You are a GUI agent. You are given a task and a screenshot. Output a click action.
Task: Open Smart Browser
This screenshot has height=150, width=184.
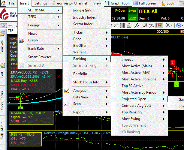click(40, 57)
